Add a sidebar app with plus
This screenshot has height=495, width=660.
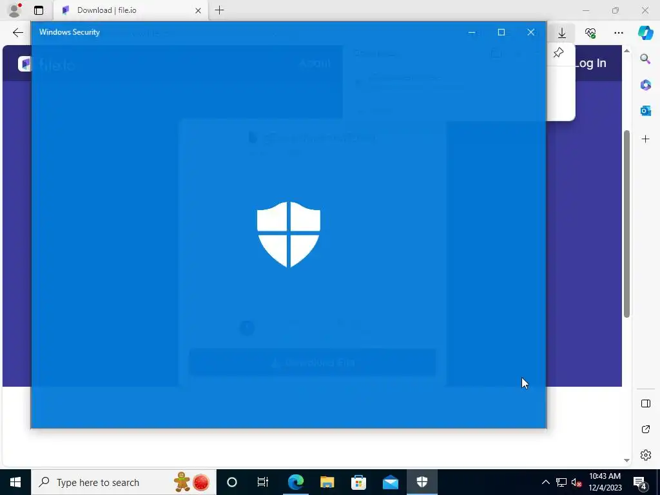645,139
